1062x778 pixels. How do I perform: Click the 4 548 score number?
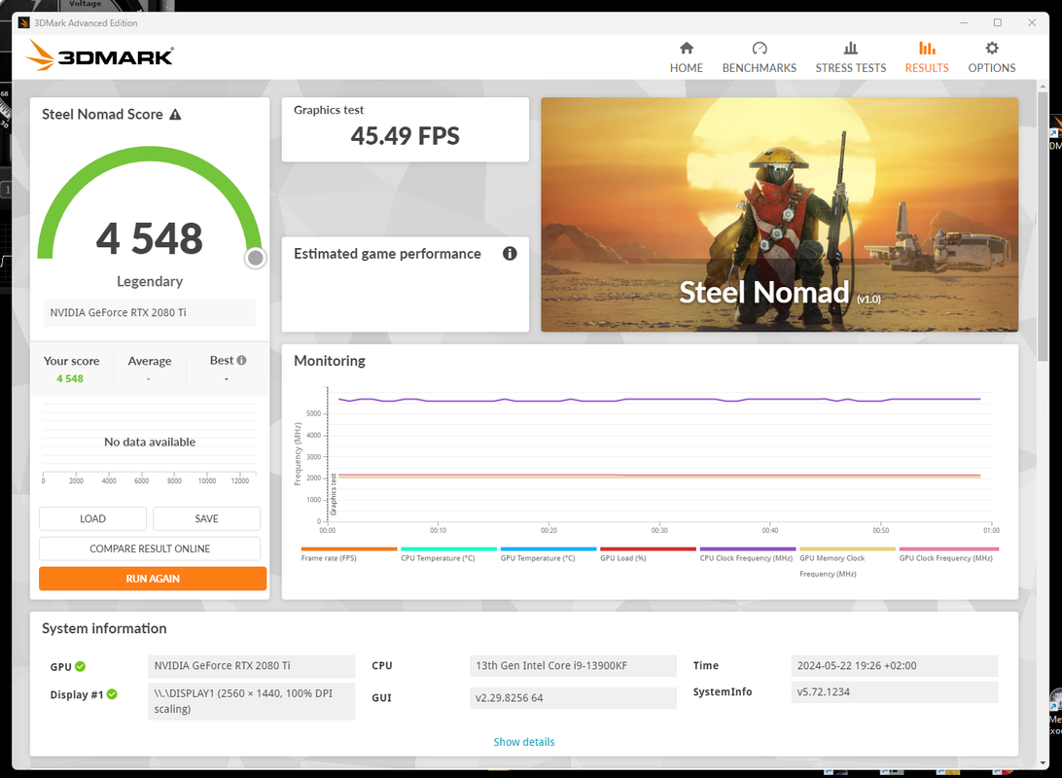pos(149,238)
